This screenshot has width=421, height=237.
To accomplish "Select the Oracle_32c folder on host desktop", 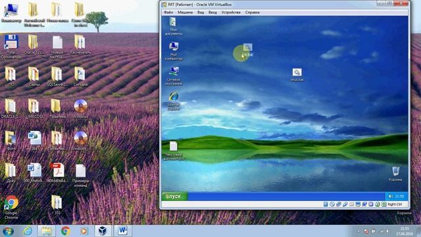I will [34, 45].
